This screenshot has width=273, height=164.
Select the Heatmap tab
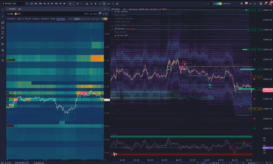(x=61, y=19)
